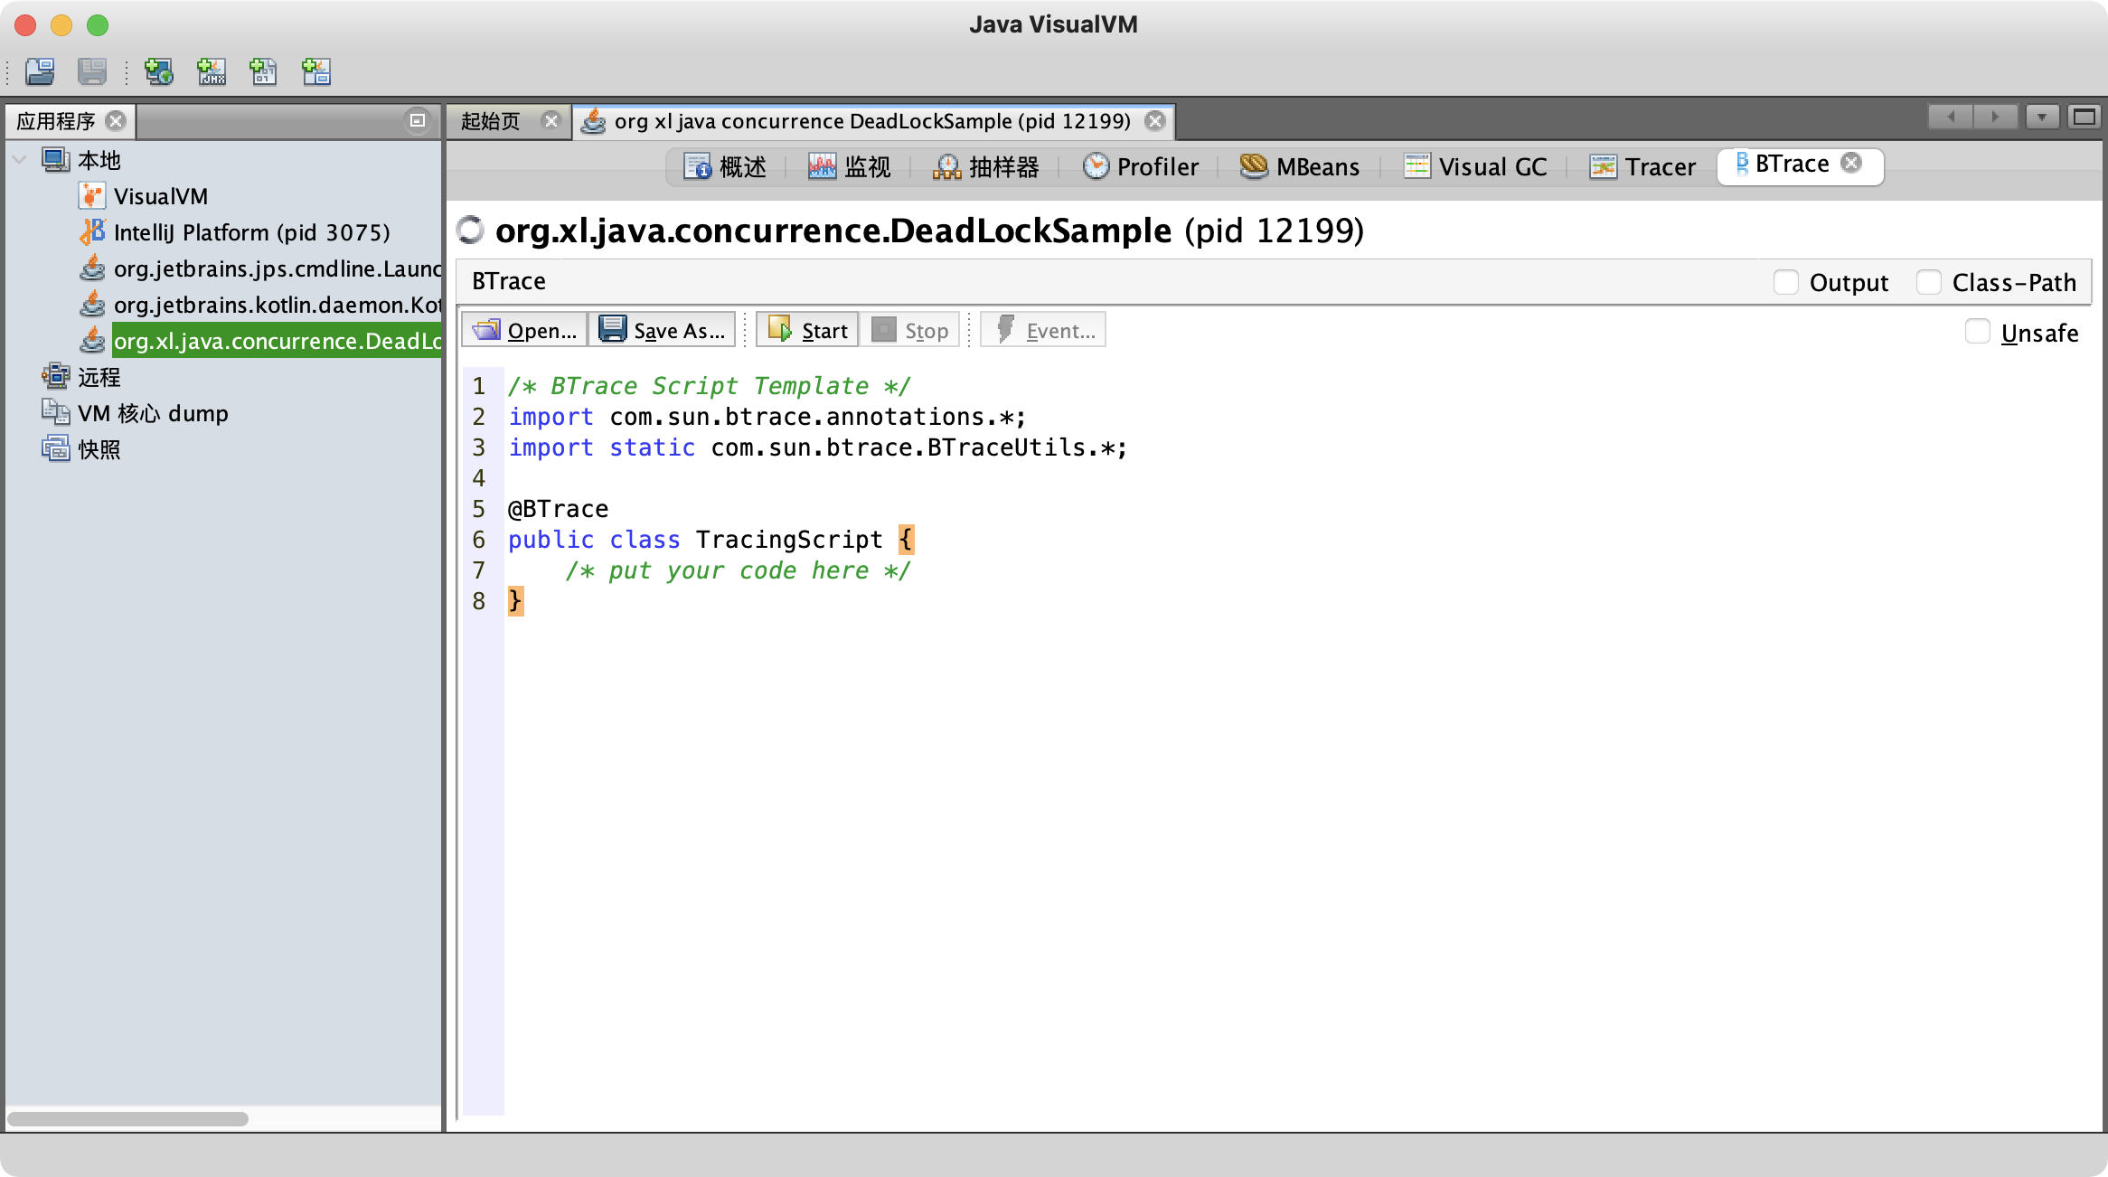Open the Tracer tab

[x=1643, y=166]
